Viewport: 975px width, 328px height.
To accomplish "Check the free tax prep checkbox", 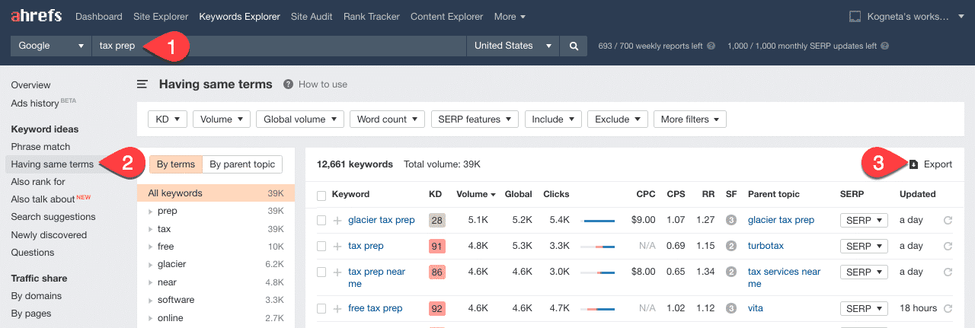I will tap(321, 308).
